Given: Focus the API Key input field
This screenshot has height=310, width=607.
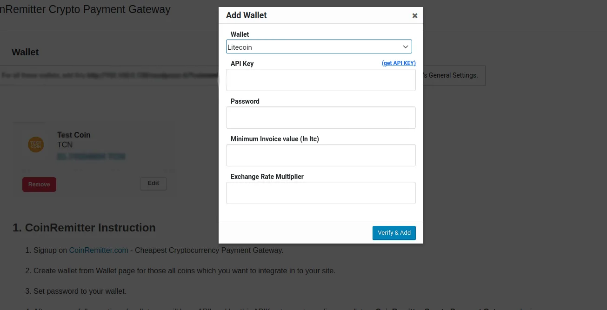Looking at the screenshot, I should pyautogui.click(x=321, y=80).
